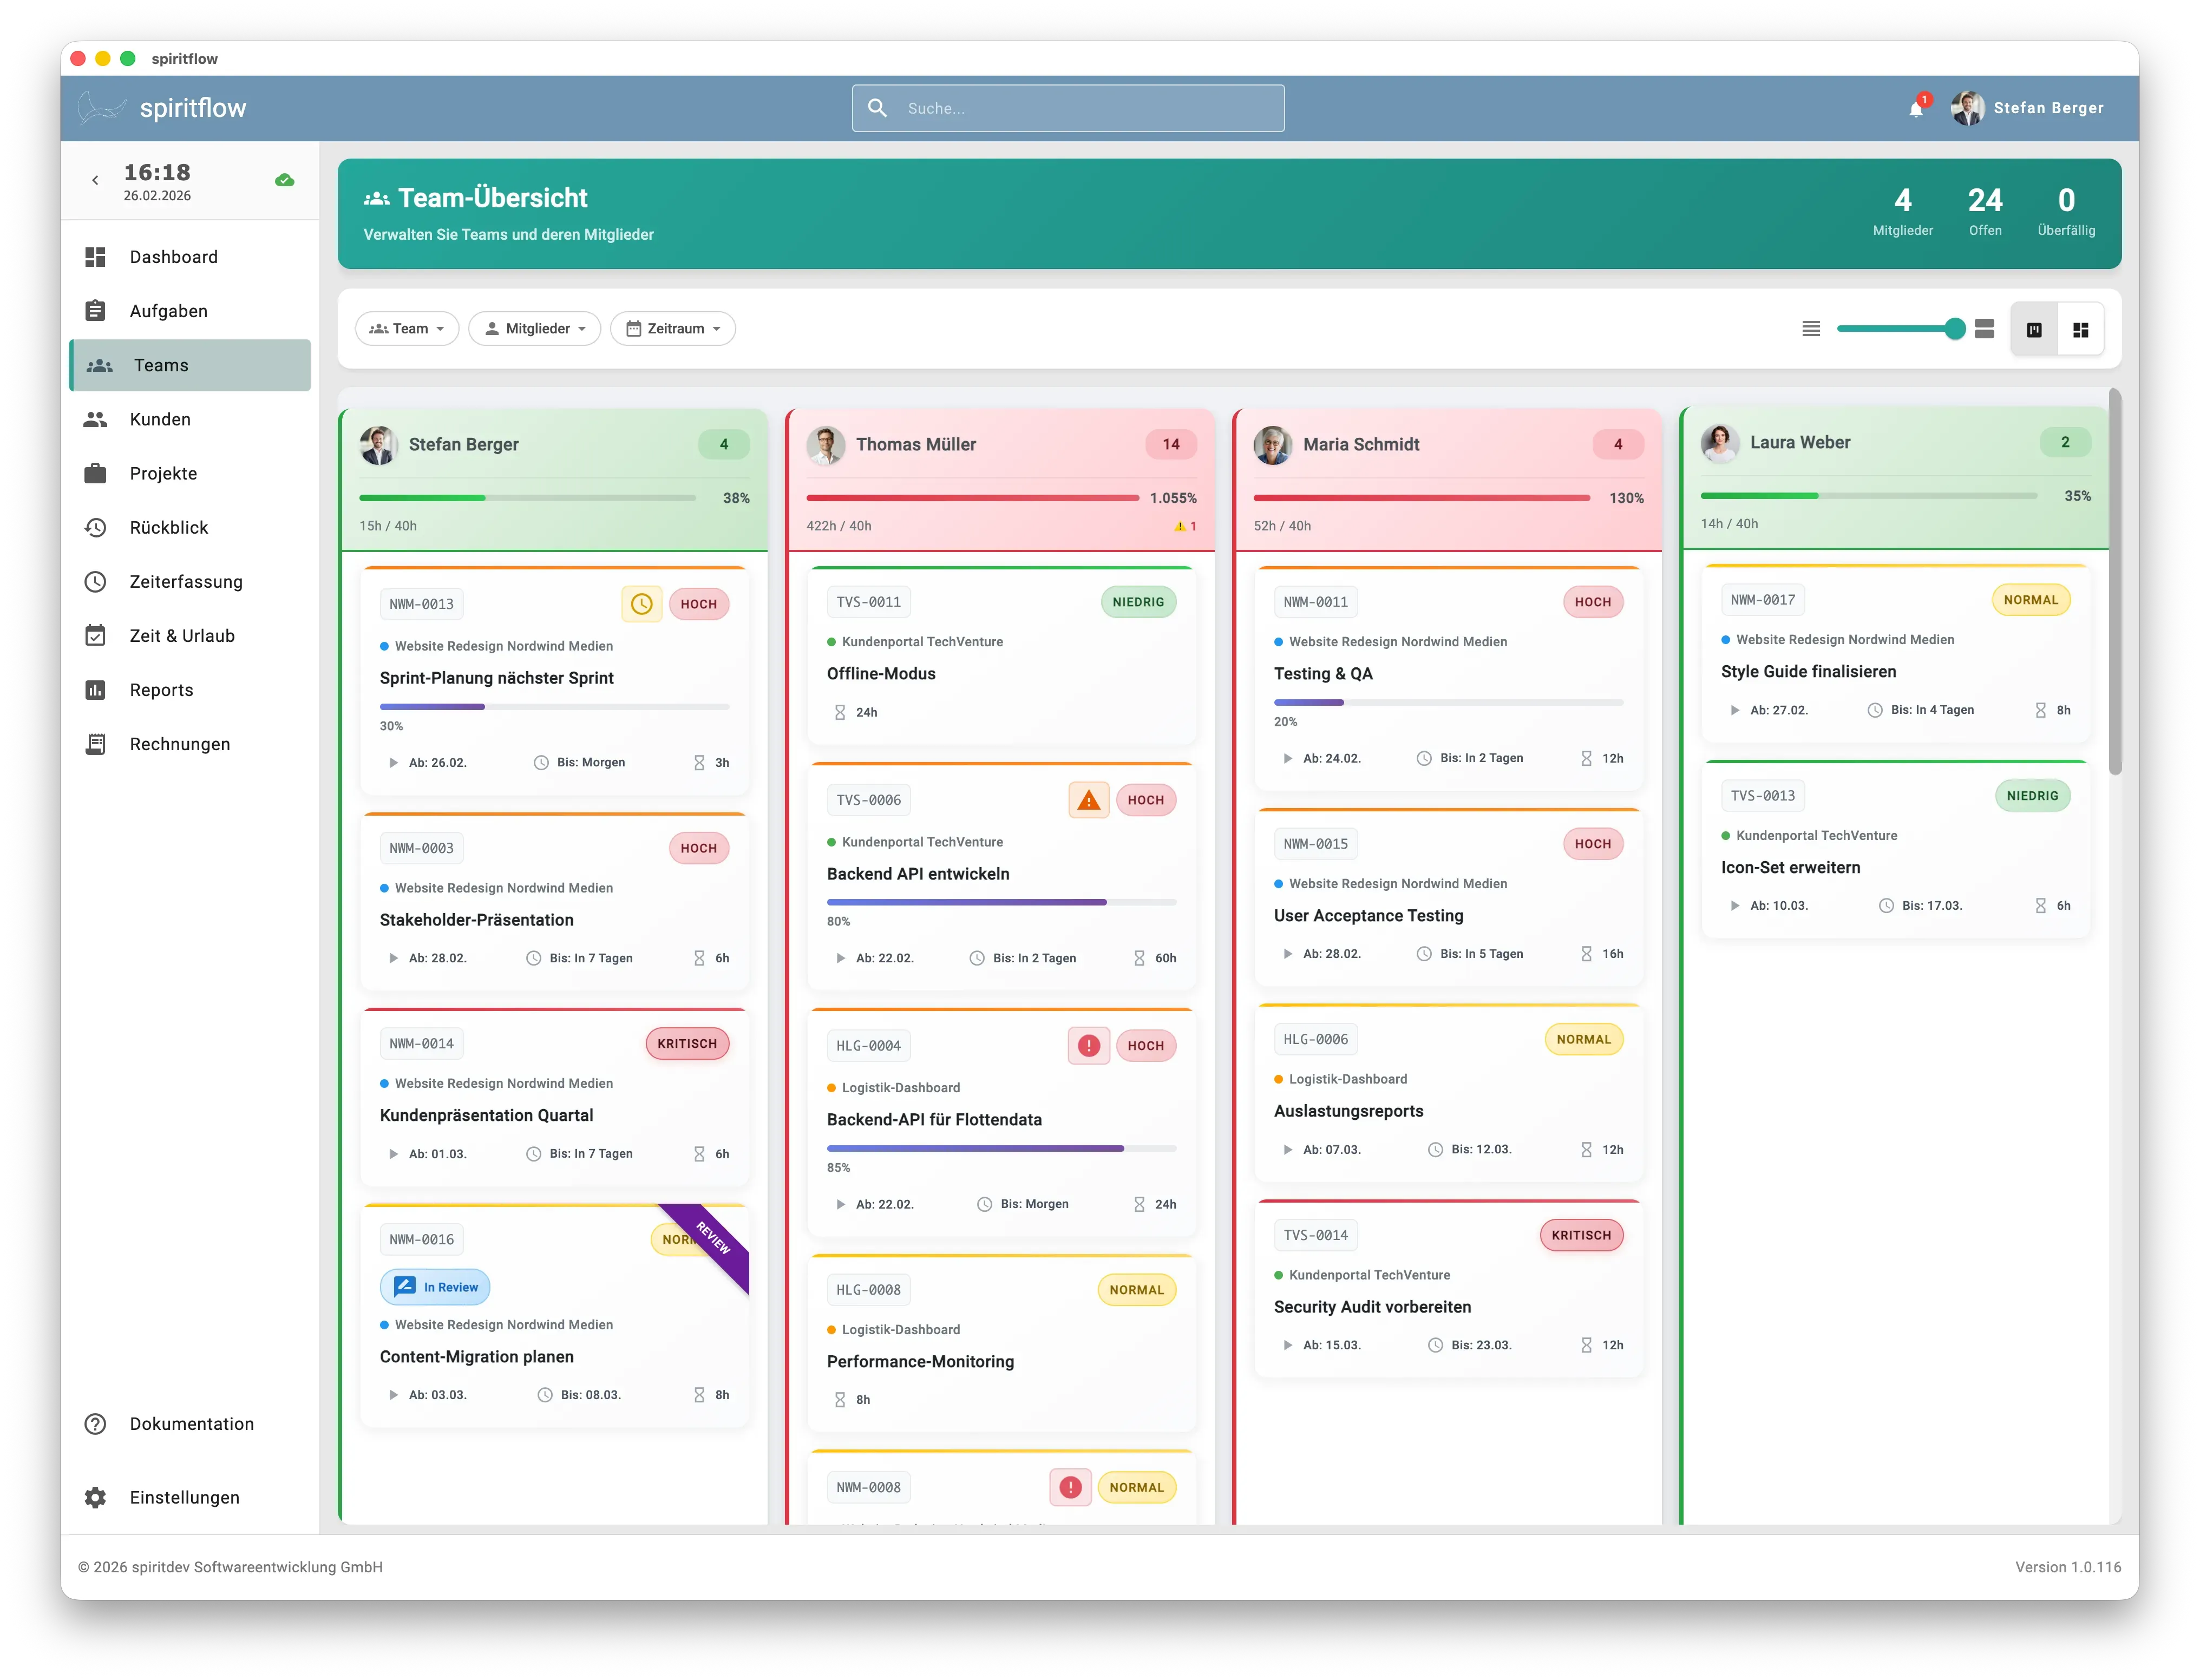This screenshot has width=2200, height=1680.
Task: Click the green cloud sync status icon
Action: click(x=285, y=181)
